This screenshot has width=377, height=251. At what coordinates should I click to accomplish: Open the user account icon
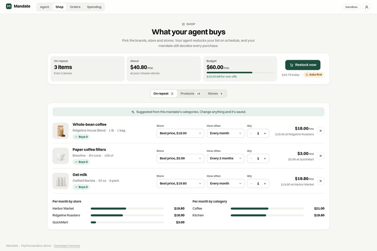pos(366,7)
